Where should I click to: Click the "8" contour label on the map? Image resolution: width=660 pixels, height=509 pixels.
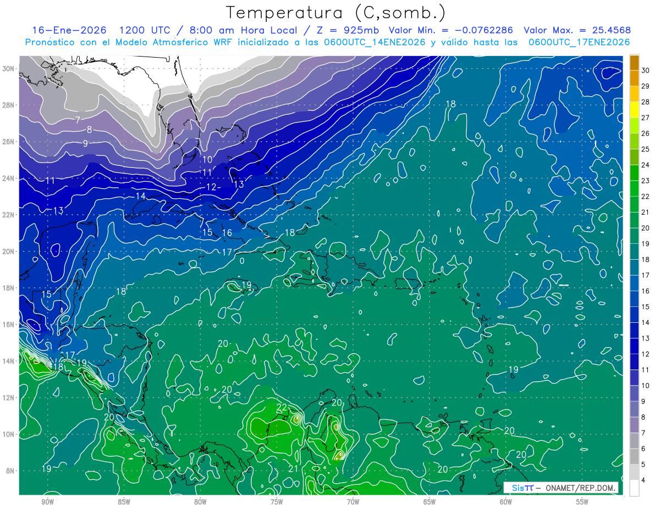pos(89,130)
